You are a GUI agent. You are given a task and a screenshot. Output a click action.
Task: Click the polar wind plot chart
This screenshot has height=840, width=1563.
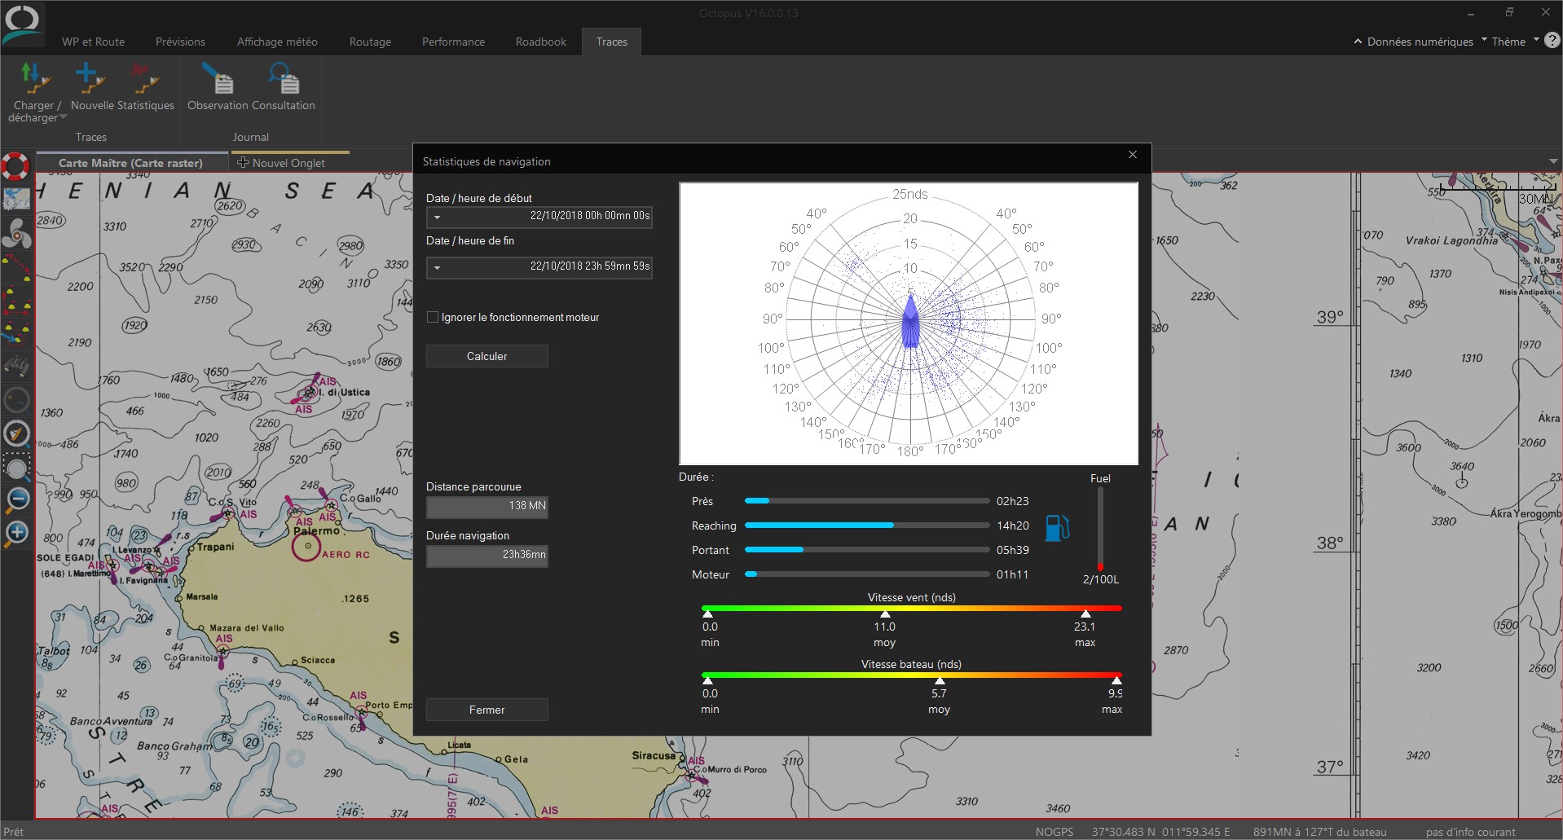click(909, 323)
